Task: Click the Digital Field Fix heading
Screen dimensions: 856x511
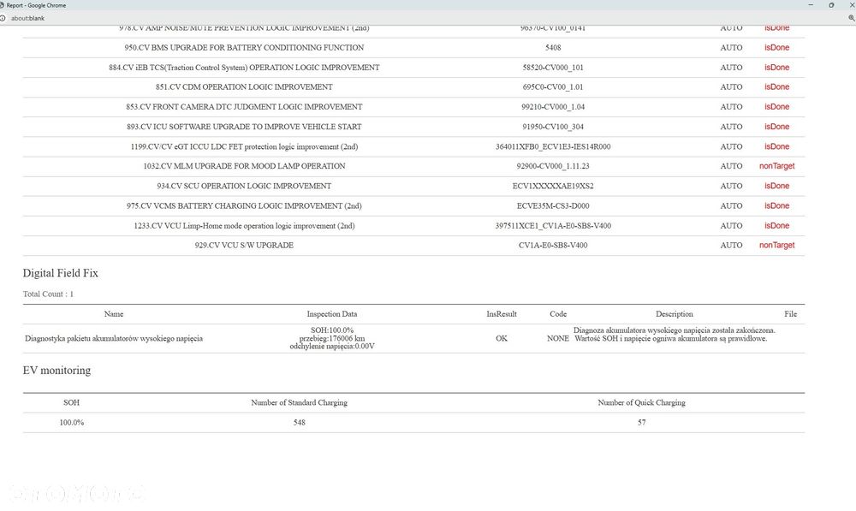Action: click(60, 273)
